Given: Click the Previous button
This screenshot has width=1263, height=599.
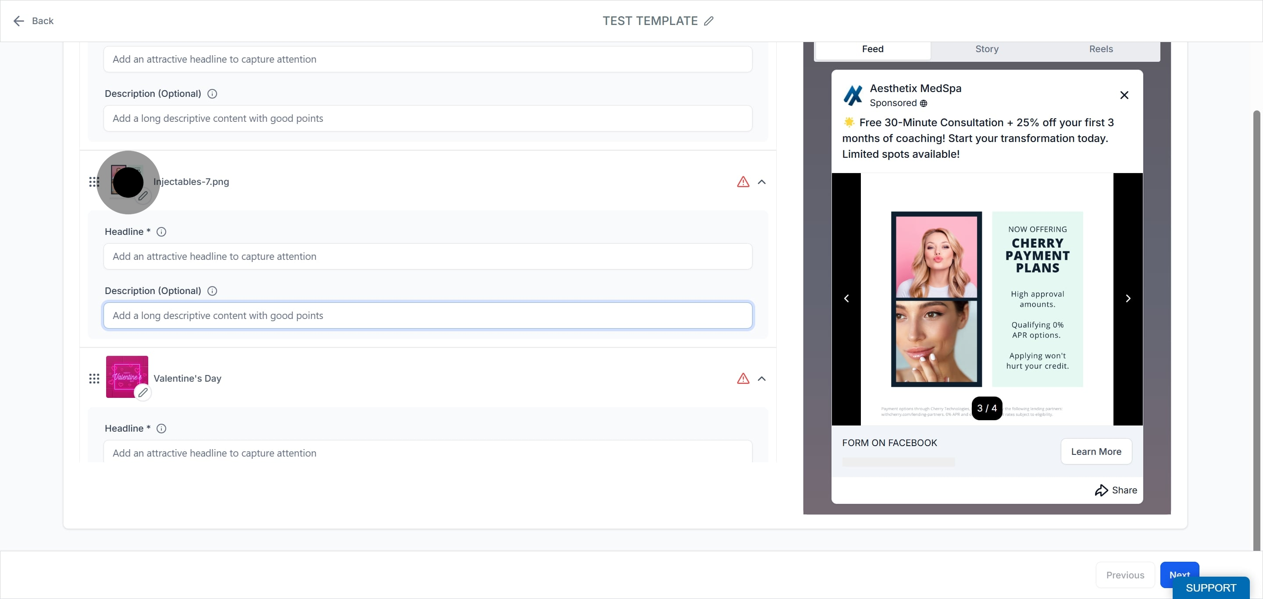Looking at the screenshot, I should (1125, 575).
